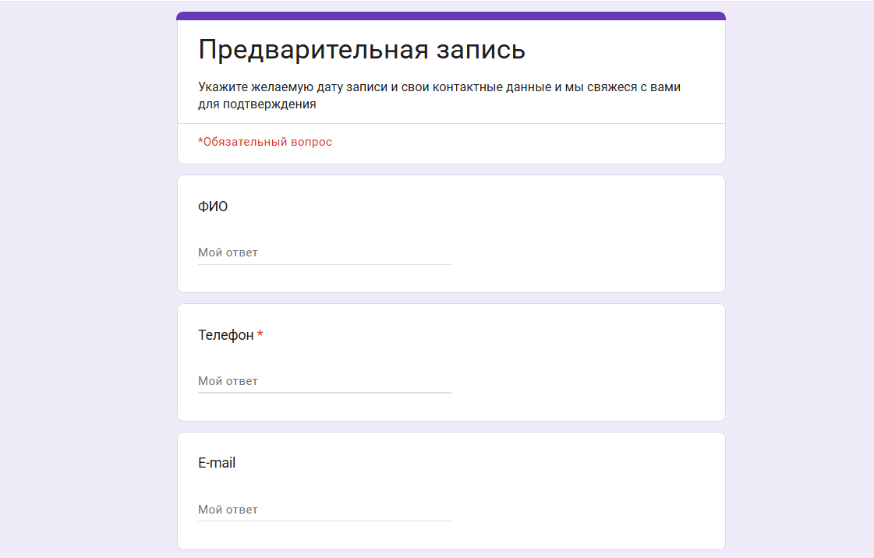Click the red asterisk in Обязательный вопрос notice
Viewport: 874px width, 558px height.
click(x=200, y=141)
